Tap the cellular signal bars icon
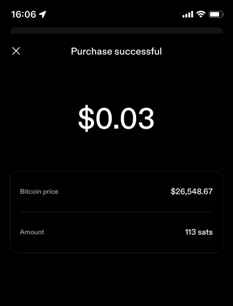This screenshot has width=233, height=306. point(188,14)
